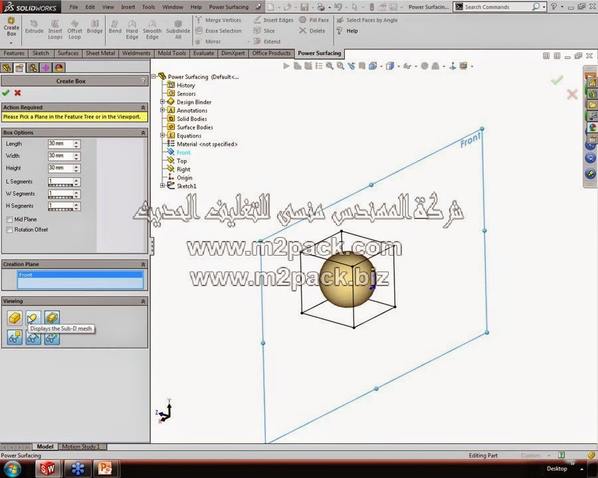Expand the Sketch1 tree node

(163, 186)
